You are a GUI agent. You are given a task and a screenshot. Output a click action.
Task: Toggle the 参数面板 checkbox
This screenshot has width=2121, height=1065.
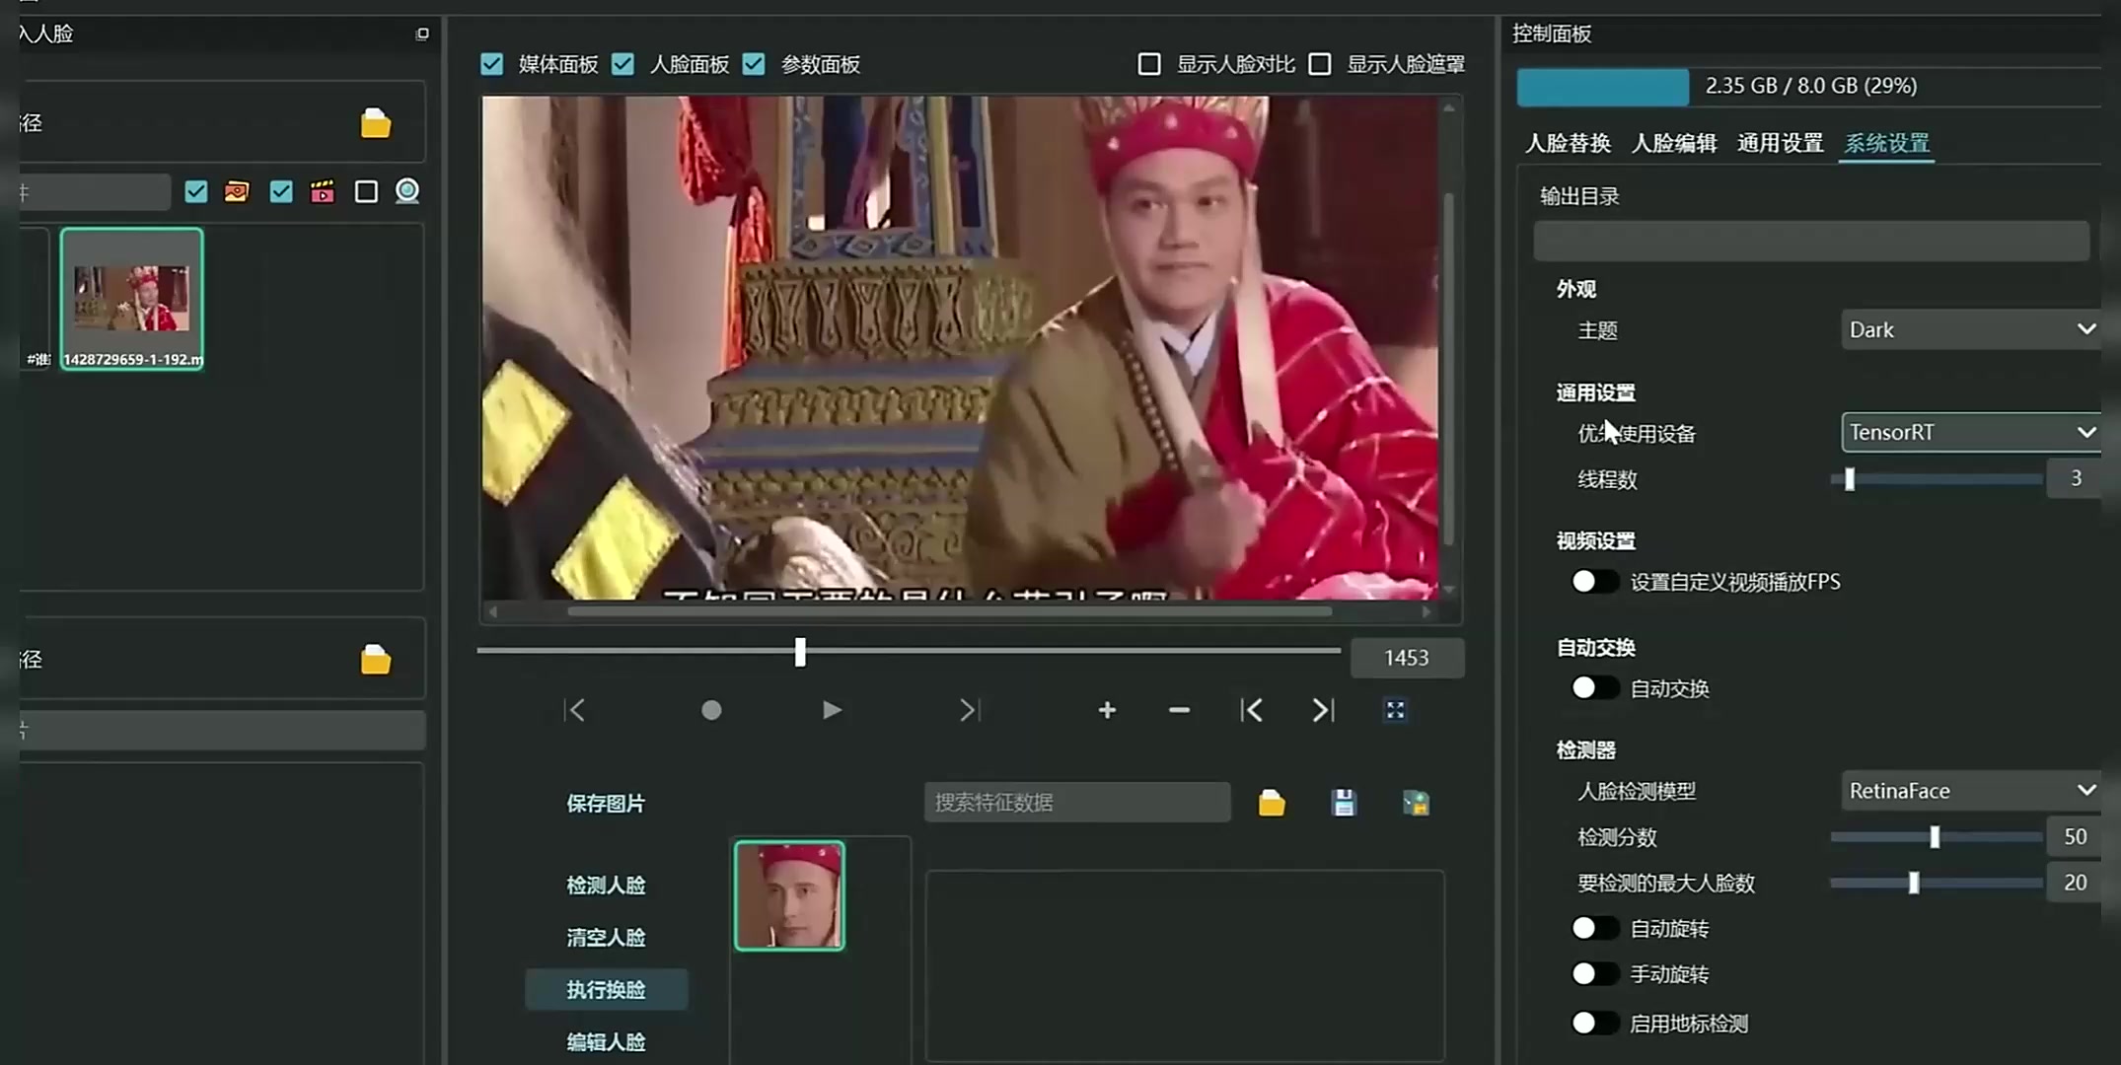(x=754, y=64)
